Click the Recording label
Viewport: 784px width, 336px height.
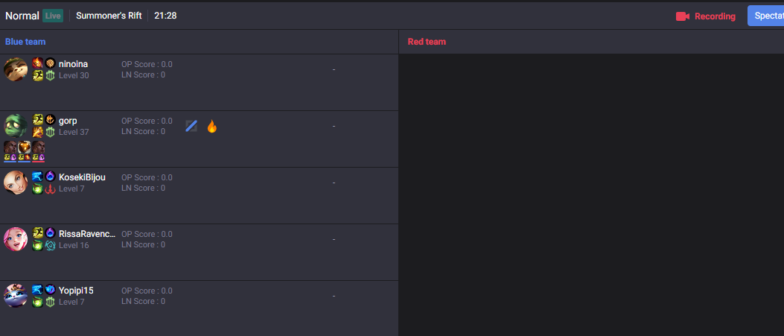tap(715, 16)
